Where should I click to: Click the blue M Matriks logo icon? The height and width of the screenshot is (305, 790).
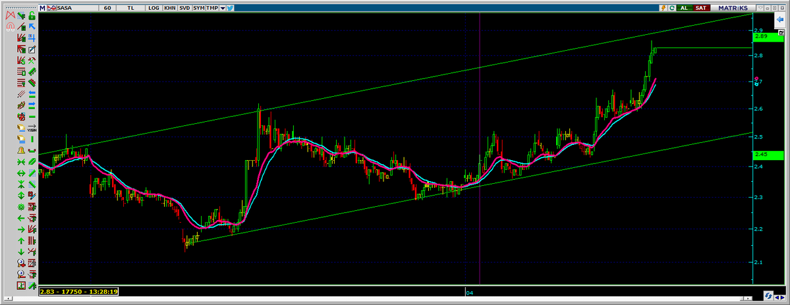tap(43, 8)
